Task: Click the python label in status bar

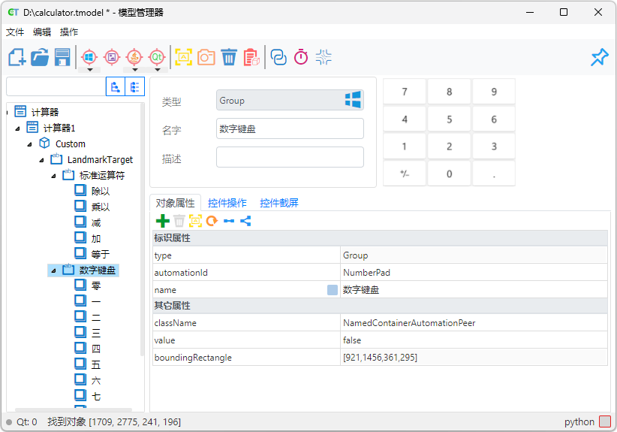Action: point(579,421)
